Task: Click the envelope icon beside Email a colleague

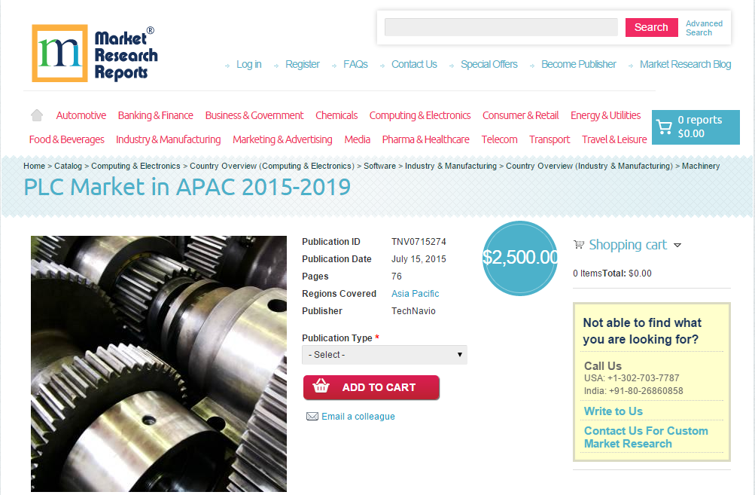Action: [x=312, y=416]
